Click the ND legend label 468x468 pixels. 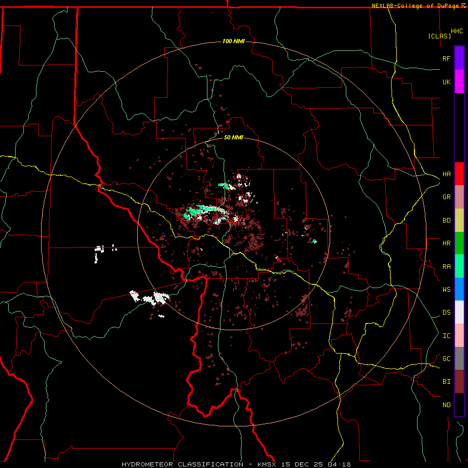pos(447,405)
